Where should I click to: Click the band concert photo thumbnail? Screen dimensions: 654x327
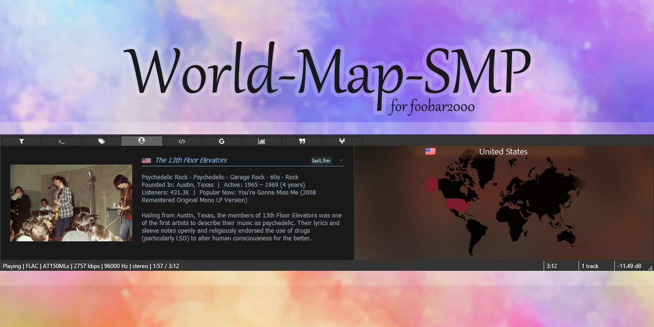point(71,202)
